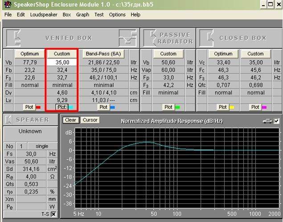Open the Loudspeaker menu

pyautogui.click(x=44, y=14)
